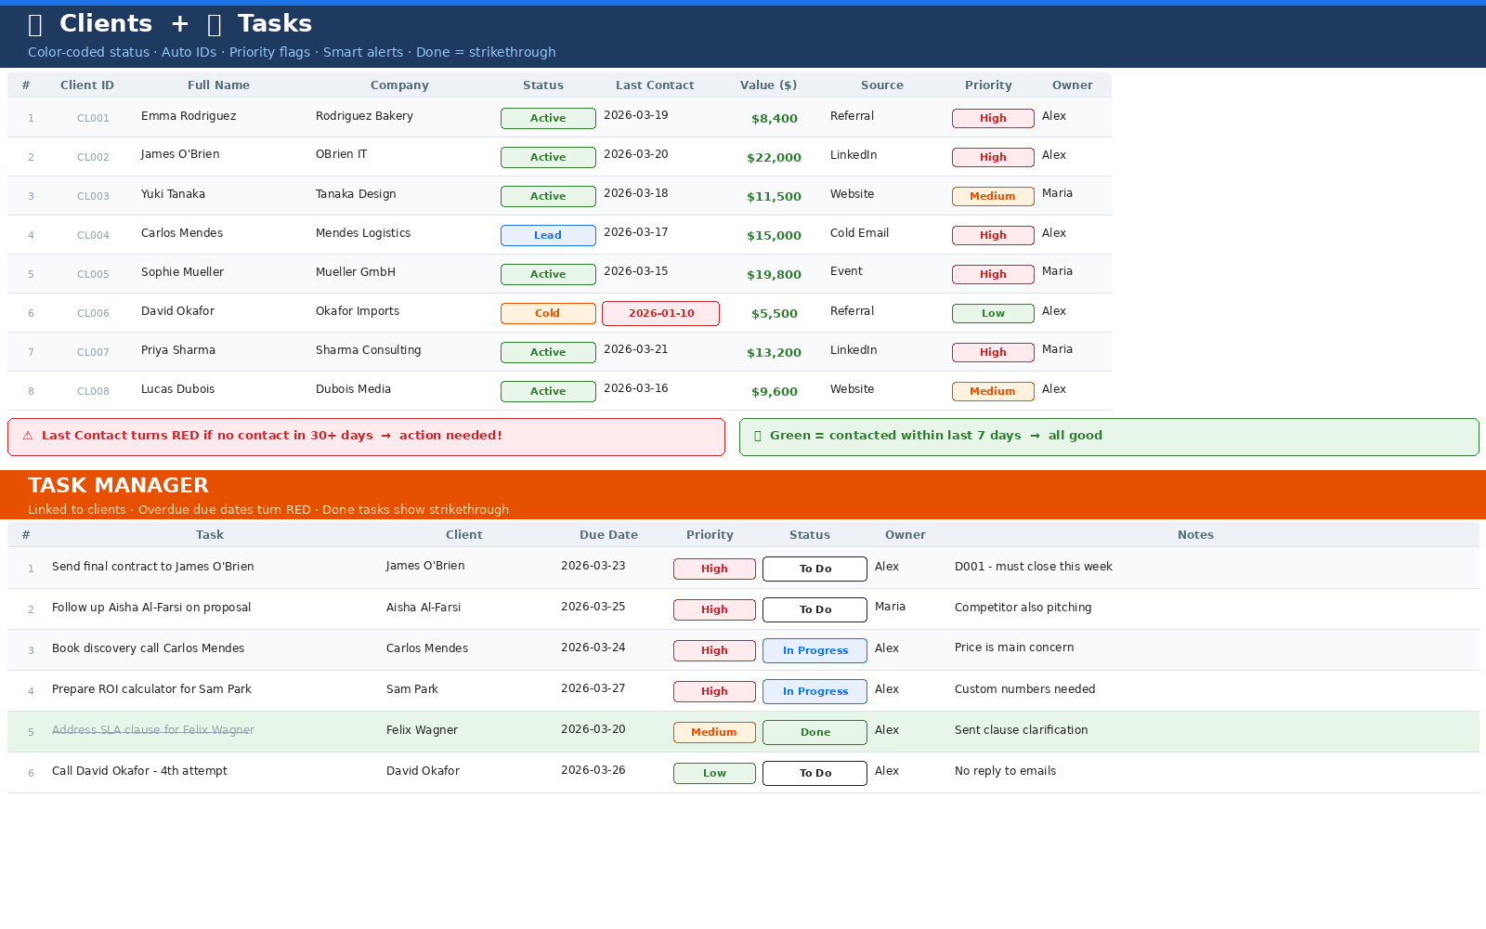Click the red overdue date 2026-01-10
1486x929 pixels.
660,314
